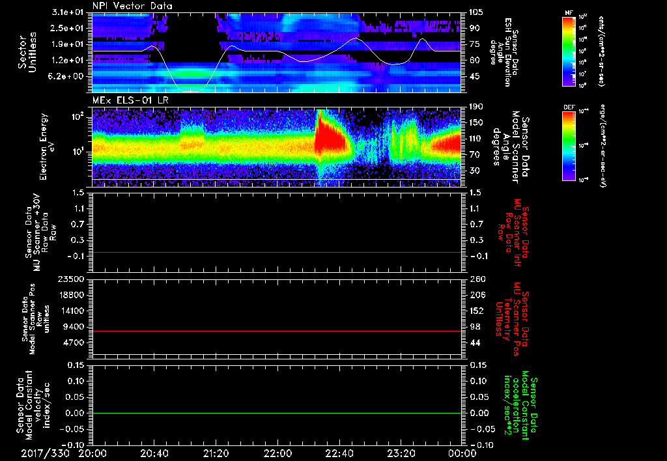Select the 'MEx ELS-01 LR' panel title
The image size is (667, 461).
(130, 101)
